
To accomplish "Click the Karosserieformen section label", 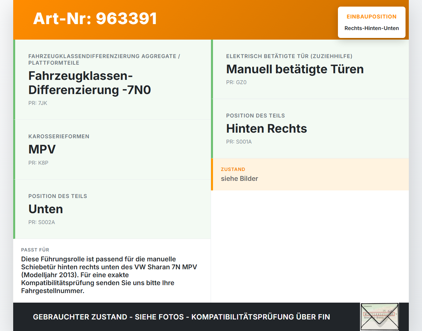I will point(59,136).
